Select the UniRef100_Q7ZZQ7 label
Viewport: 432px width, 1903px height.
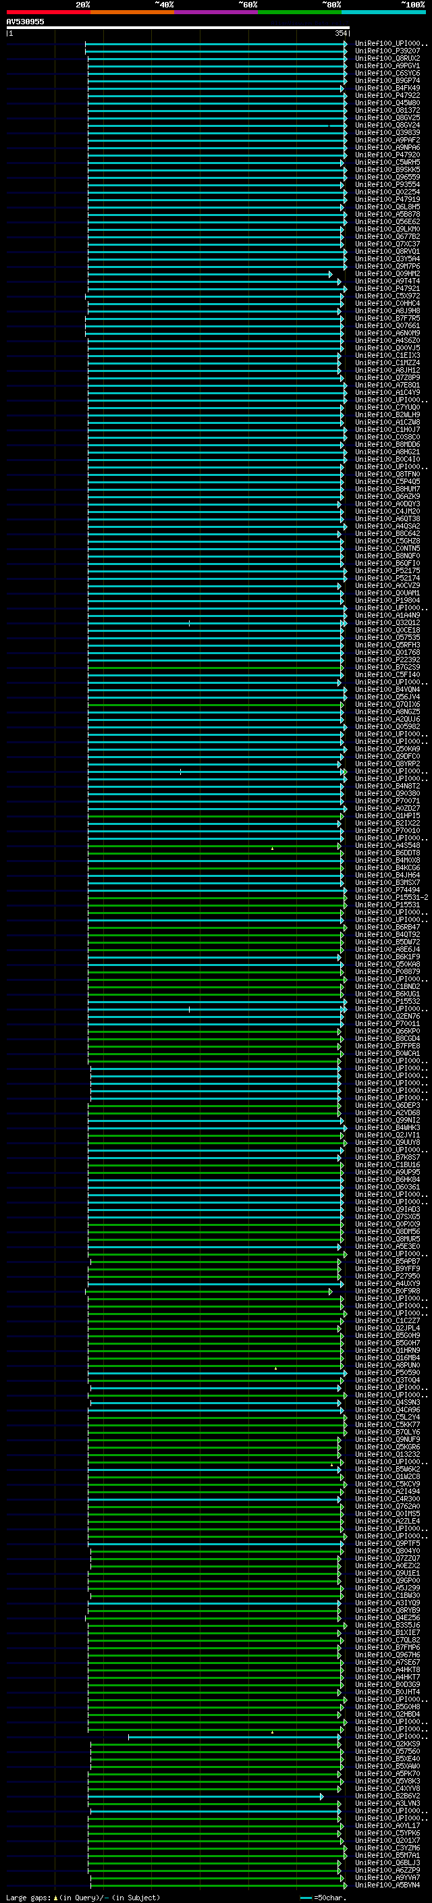click(x=387, y=1558)
